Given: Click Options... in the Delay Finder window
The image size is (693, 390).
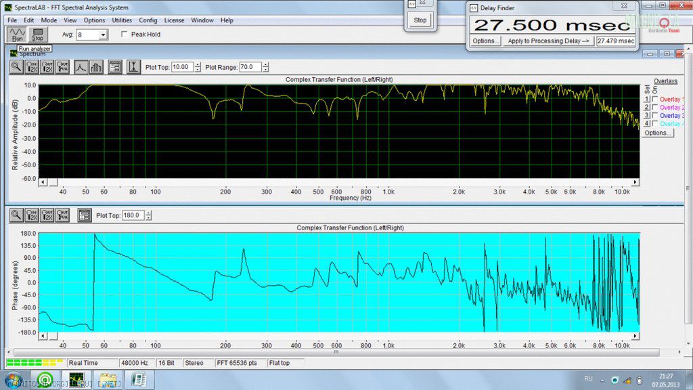Looking at the screenshot, I should click(485, 41).
